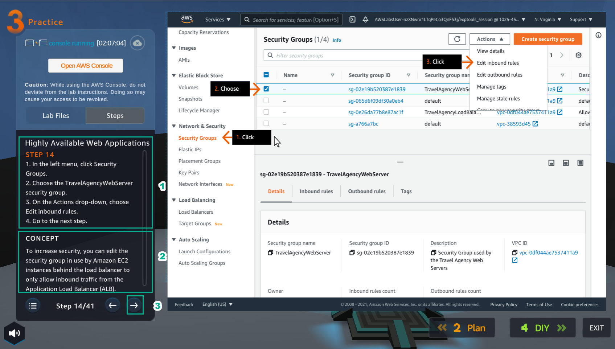Open the N. Virginia region dropdown
The image size is (615, 349).
tap(548, 20)
